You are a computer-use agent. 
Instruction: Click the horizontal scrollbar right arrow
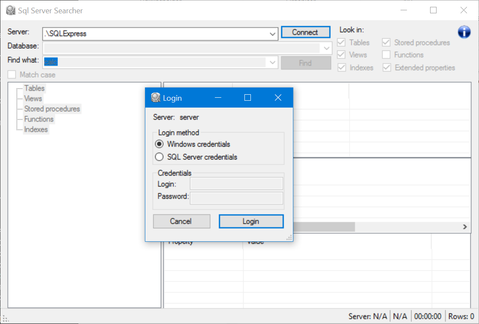pos(465,227)
